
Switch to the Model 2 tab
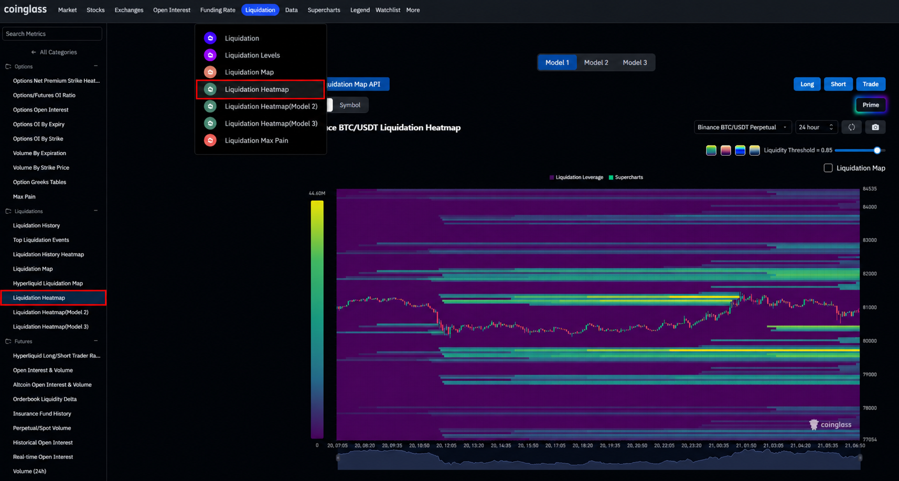(596, 62)
